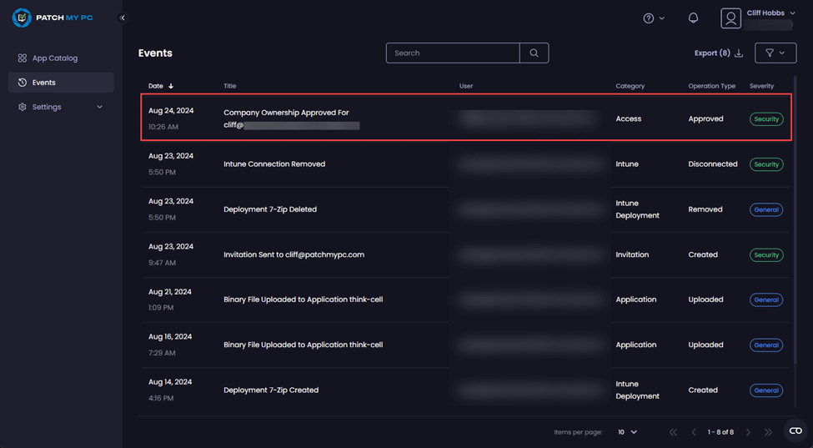Click Export (8) button
813x448 pixels.
[x=718, y=53]
